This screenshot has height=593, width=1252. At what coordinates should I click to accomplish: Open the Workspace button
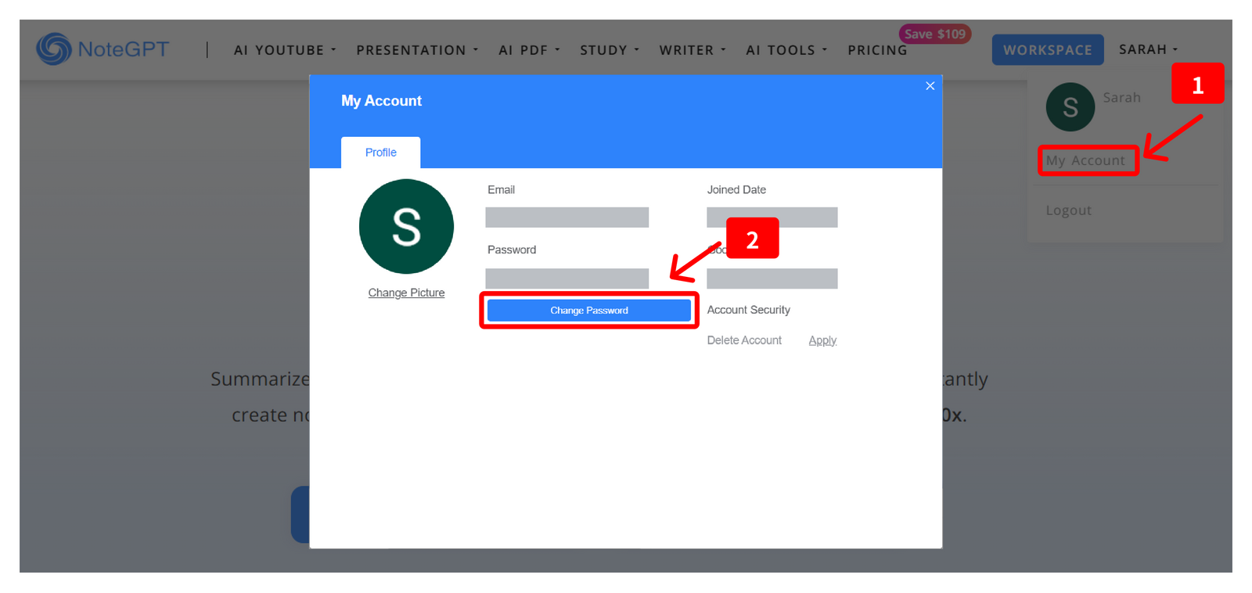tap(1047, 50)
